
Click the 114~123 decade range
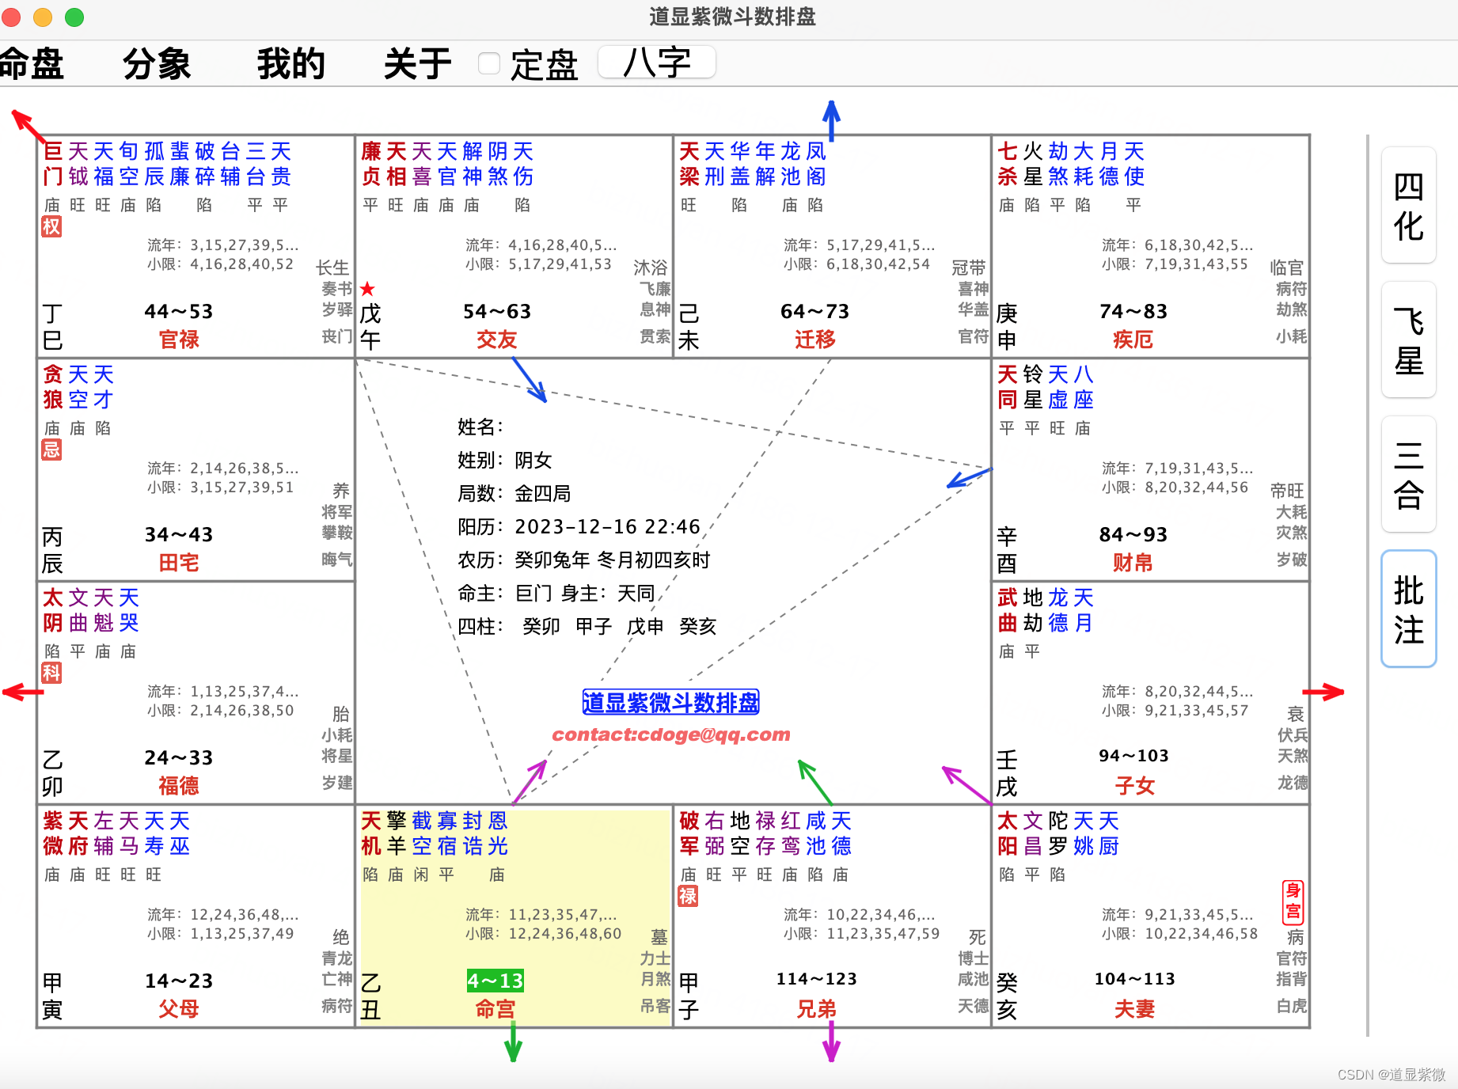coord(816,979)
